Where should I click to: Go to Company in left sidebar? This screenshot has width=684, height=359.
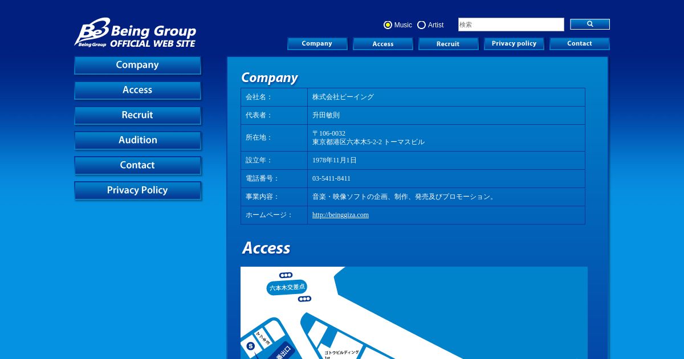click(137, 66)
